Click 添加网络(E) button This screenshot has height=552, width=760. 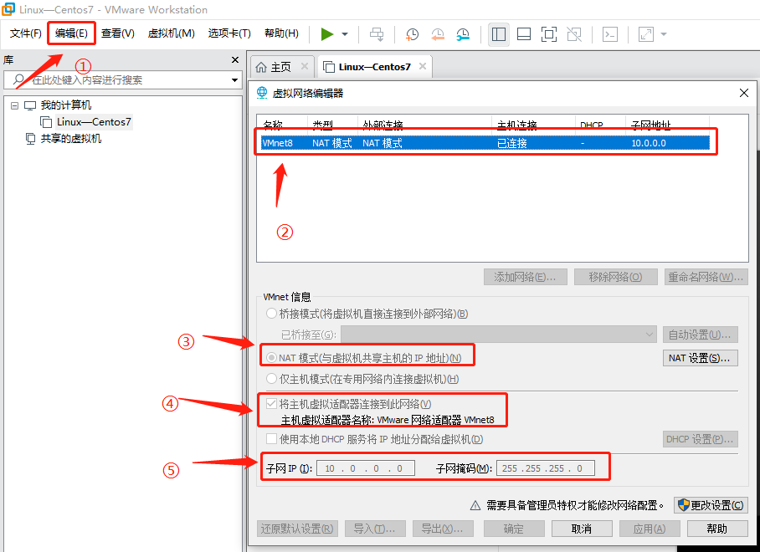pos(526,277)
